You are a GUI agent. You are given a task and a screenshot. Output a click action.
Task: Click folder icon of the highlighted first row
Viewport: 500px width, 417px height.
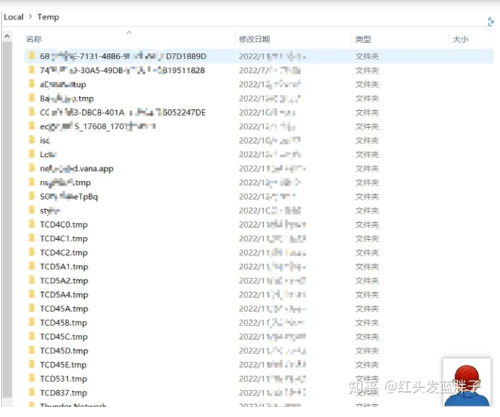(x=31, y=56)
